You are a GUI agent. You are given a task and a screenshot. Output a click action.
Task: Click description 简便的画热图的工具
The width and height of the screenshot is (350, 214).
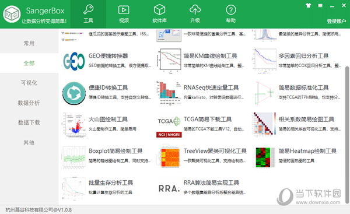tap(296, 161)
